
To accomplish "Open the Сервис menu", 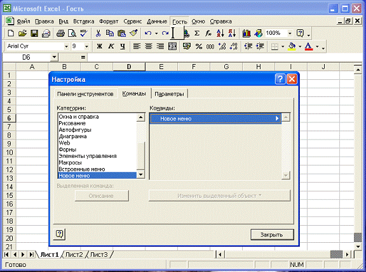I will click(133, 22).
